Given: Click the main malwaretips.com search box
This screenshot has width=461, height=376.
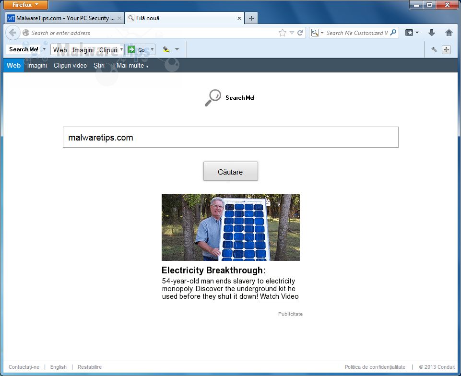Looking at the screenshot, I should (x=230, y=137).
